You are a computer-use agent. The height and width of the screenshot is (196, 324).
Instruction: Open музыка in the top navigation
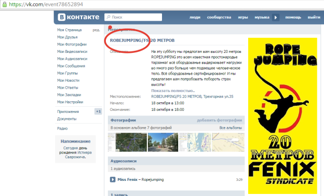point(262,17)
